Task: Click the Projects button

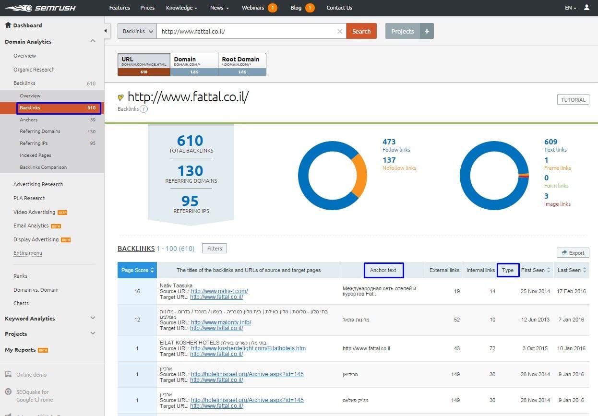Action: point(402,31)
